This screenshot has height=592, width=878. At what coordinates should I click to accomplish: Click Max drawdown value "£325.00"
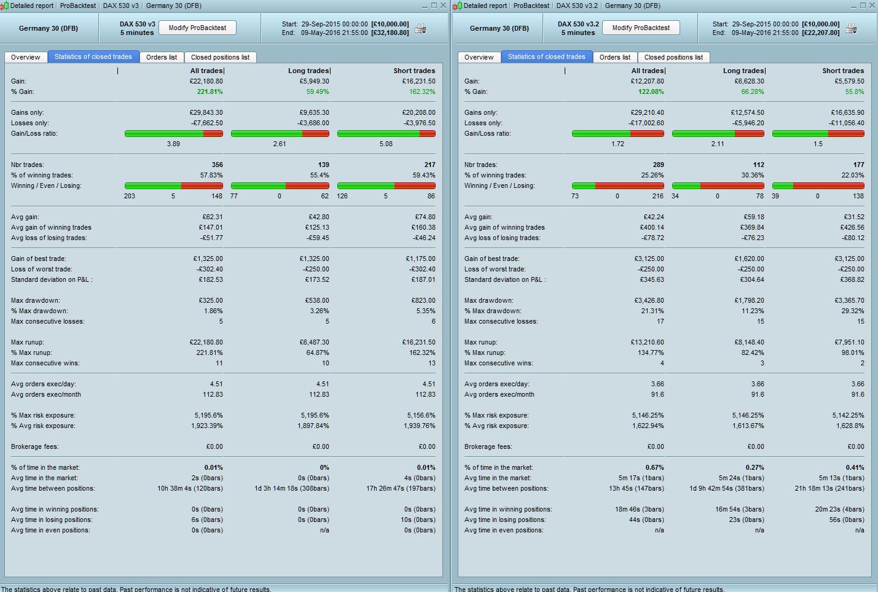[x=210, y=300]
